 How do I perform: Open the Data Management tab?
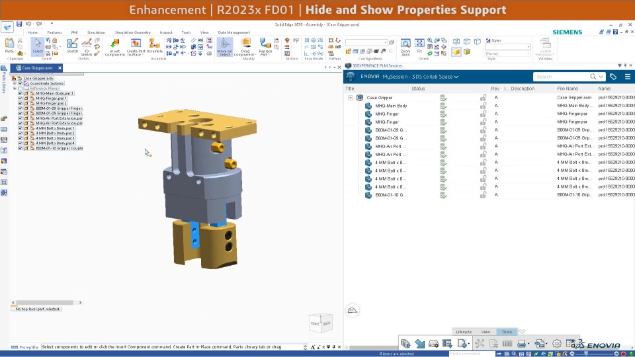point(234,32)
